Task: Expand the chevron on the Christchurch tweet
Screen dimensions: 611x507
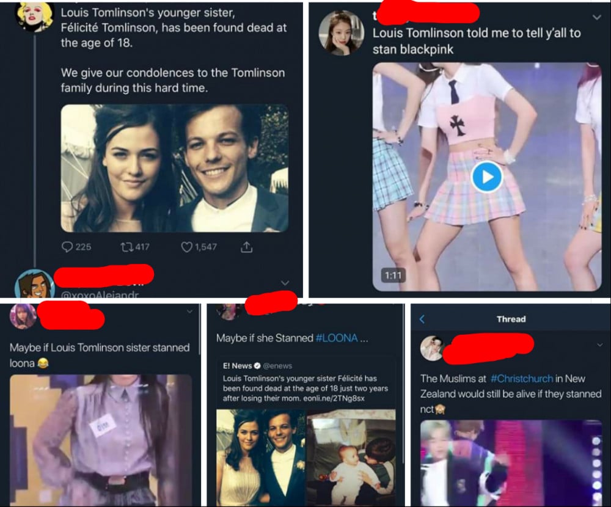Action: click(x=600, y=345)
